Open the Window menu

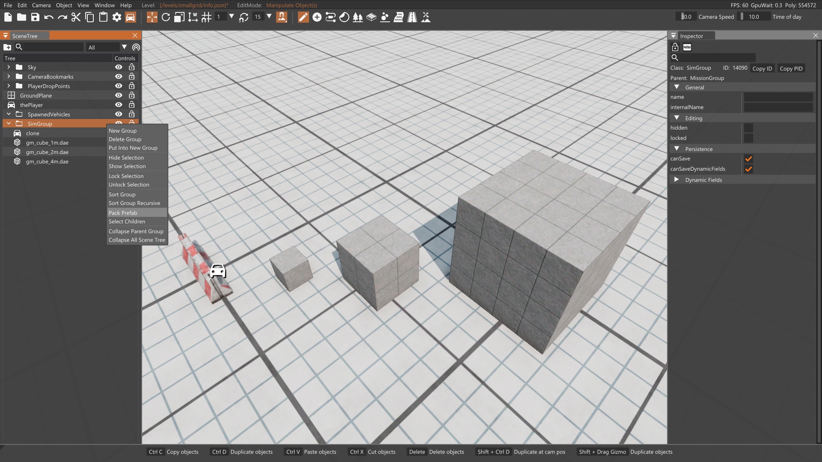click(104, 5)
